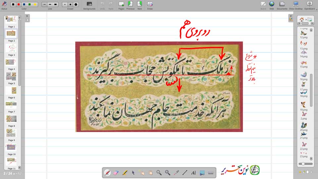The width and height of the screenshot is (318, 179).
Task: Open the OpenBoard menu
Action: click(309, 4)
